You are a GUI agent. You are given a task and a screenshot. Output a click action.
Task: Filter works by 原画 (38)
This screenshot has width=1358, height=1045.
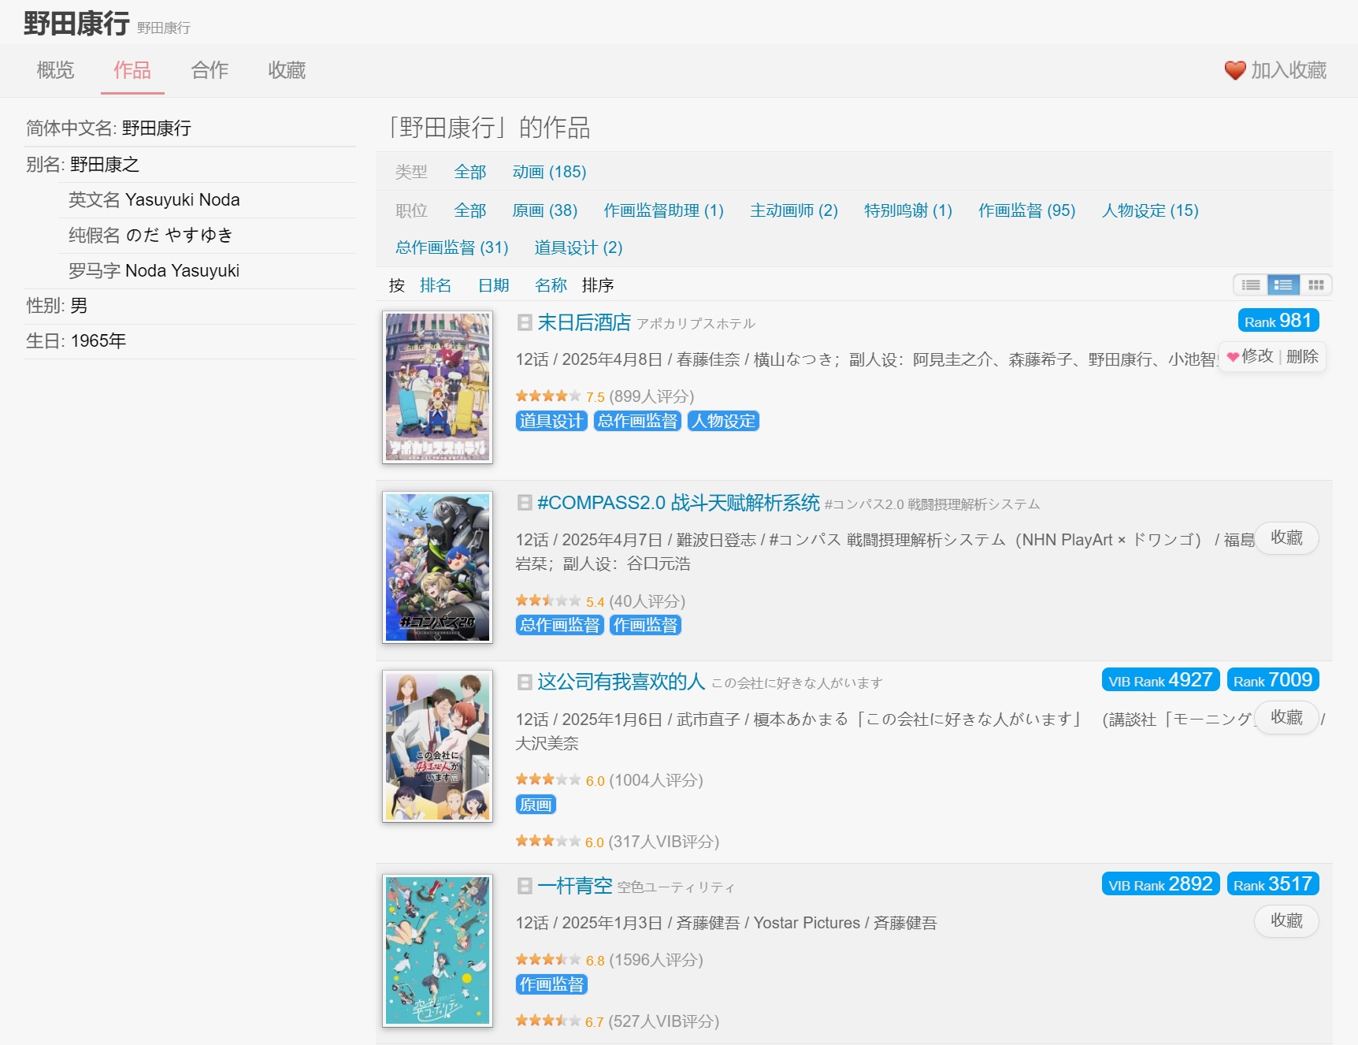(x=544, y=210)
